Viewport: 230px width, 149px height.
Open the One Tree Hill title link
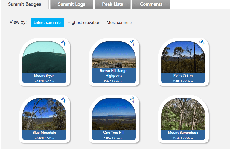[x=114, y=132]
